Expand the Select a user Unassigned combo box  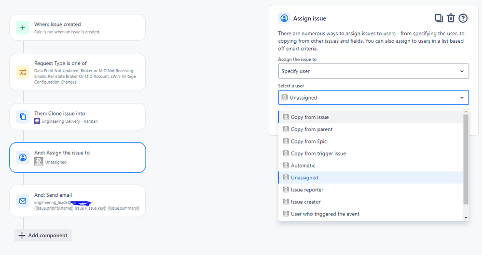[373, 98]
